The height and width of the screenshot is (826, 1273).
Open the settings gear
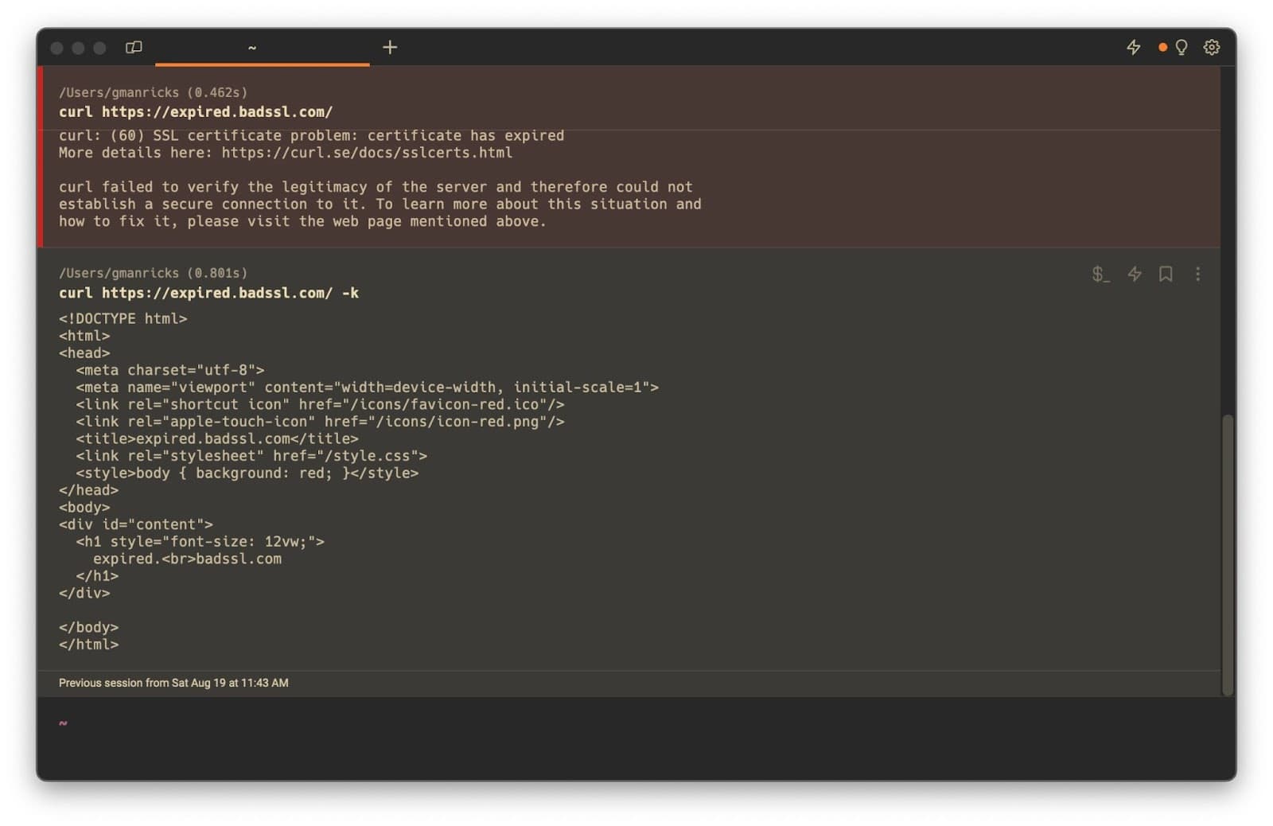point(1212,48)
